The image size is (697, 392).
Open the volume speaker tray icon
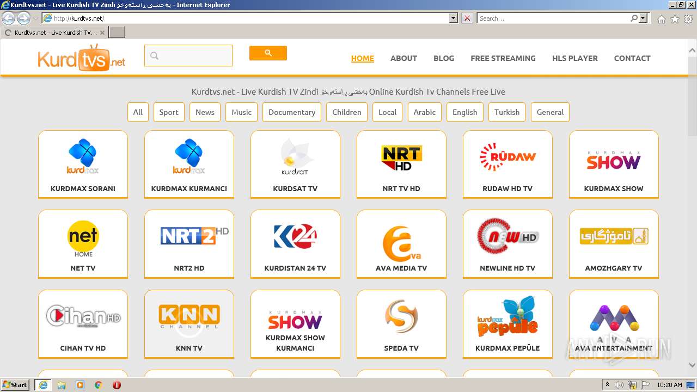[619, 385]
